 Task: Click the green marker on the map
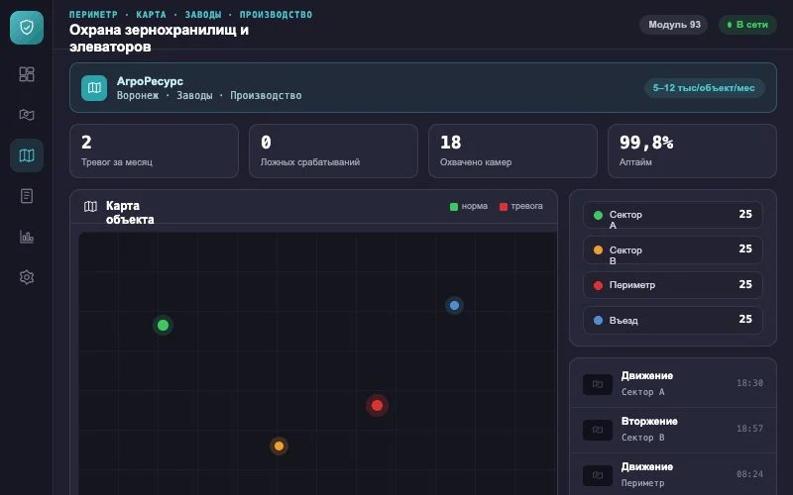[163, 326]
